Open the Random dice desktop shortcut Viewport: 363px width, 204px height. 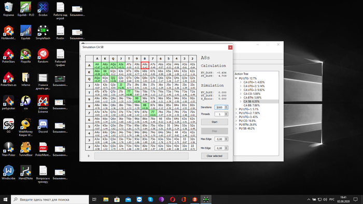pos(43,56)
